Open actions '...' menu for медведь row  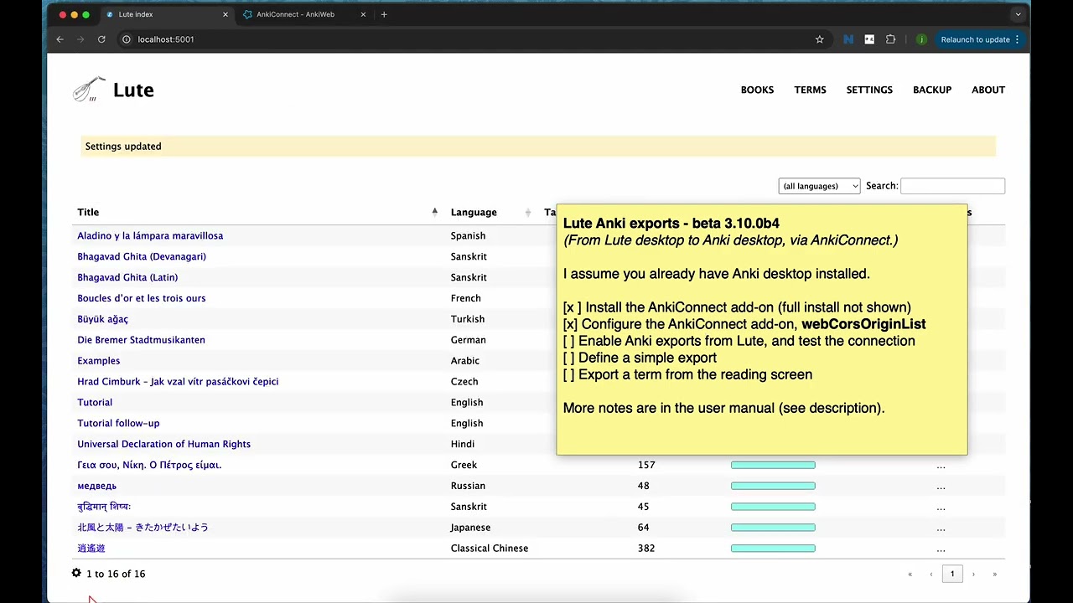click(941, 487)
